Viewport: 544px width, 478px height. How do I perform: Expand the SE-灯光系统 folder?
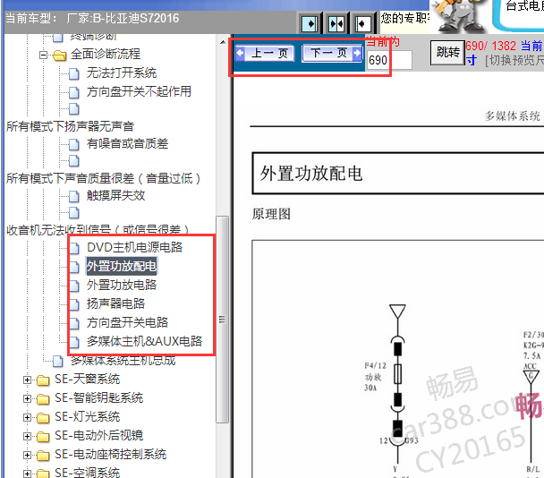[x=27, y=418]
